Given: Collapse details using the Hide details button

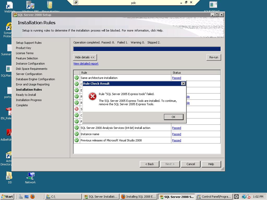Looking at the screenshot, I should [85, 57].
